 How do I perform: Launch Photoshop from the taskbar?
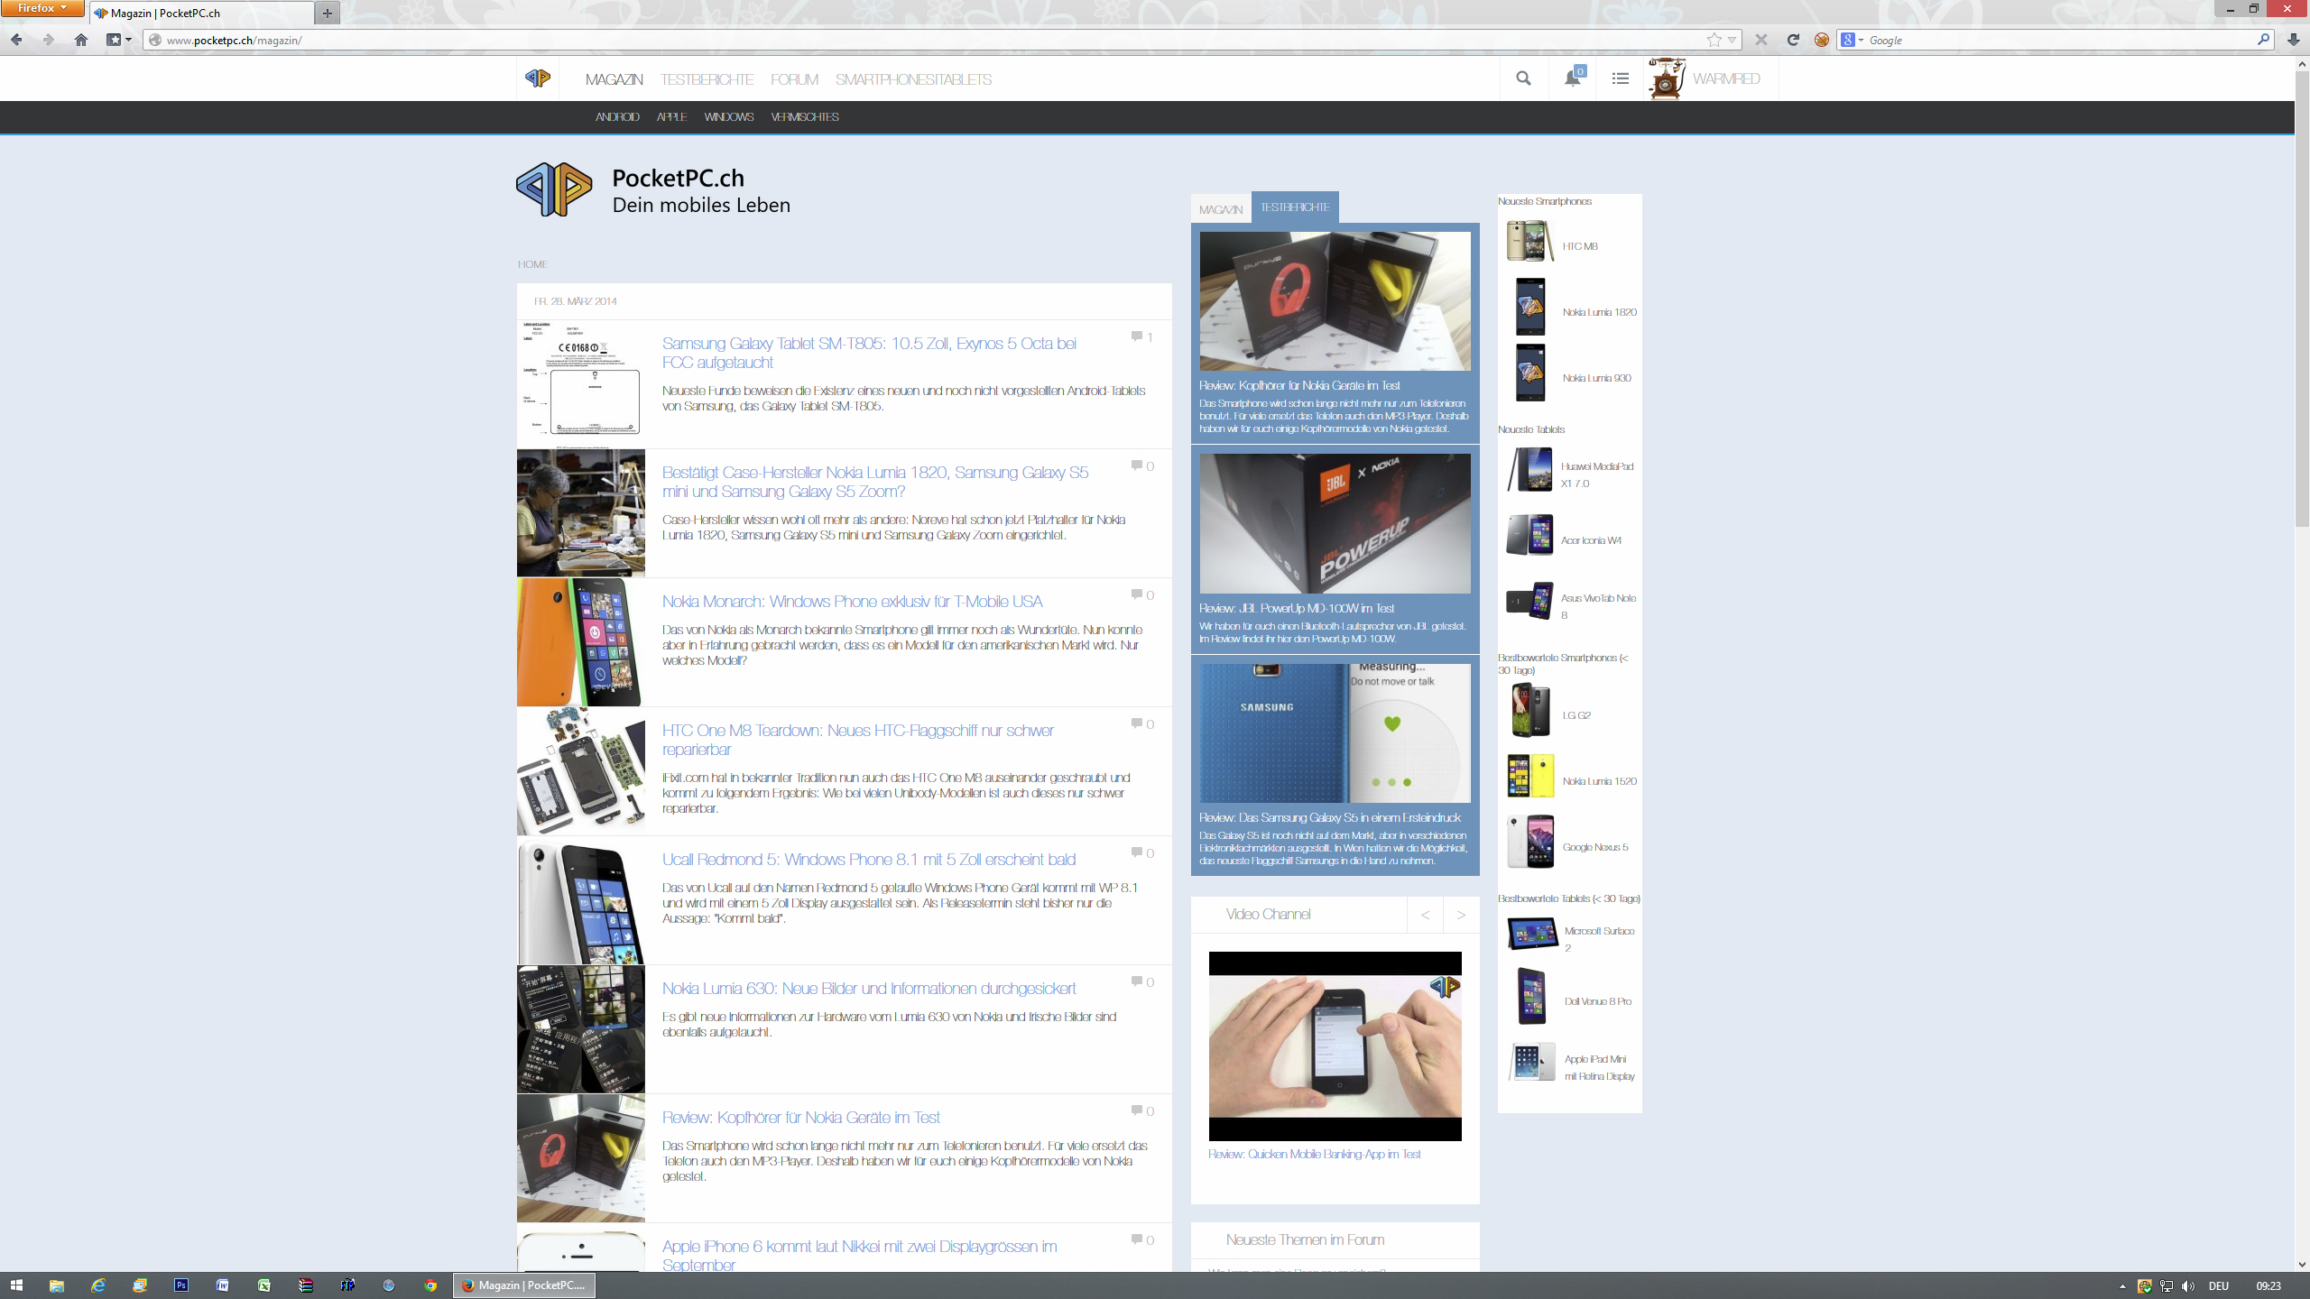[181, 1285]
